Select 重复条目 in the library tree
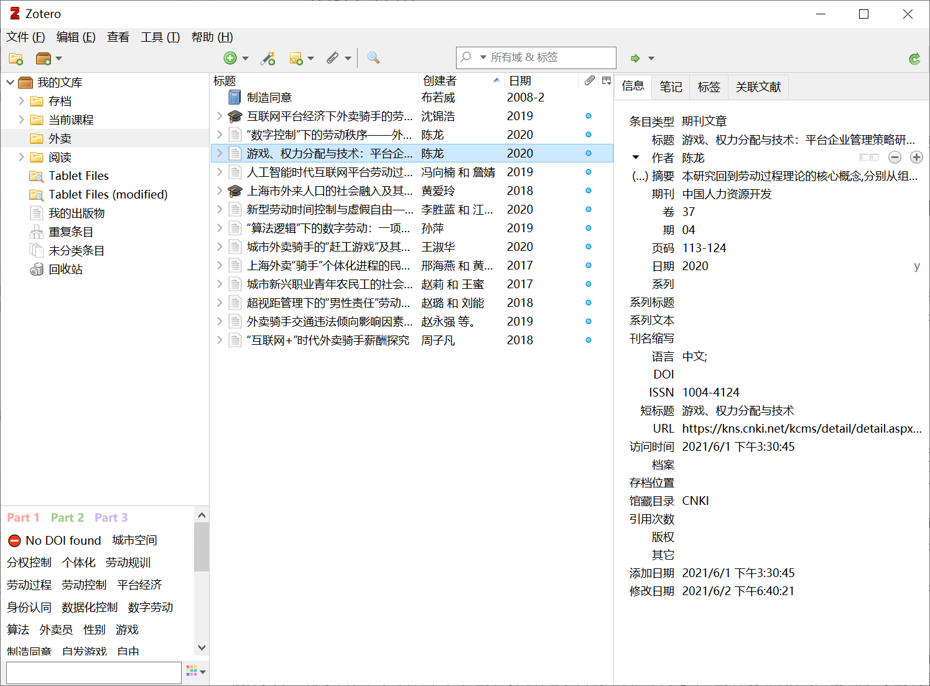The image size is (930, 686). (x=71, y=232)
